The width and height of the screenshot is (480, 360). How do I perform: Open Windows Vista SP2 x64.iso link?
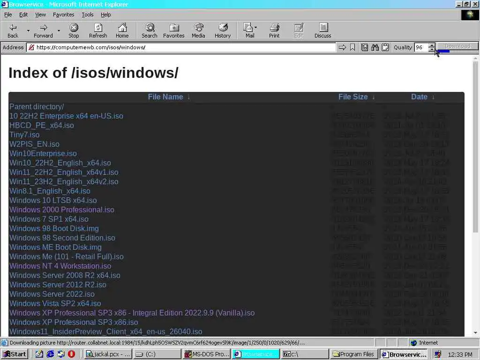point(55,303)
